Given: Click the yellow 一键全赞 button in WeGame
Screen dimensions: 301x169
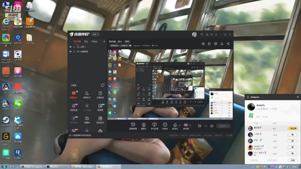Looking at the screenshot, I should click(292, 128).
